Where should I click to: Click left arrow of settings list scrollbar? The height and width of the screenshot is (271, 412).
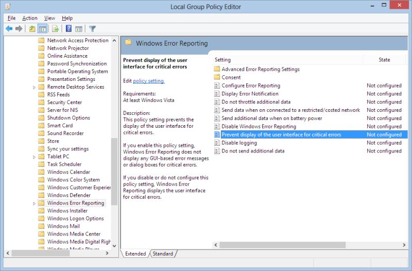pyautogui.click(x=216, y=245)
